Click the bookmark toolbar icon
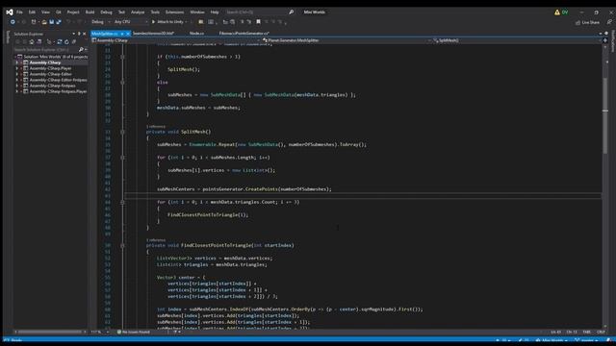 pyautogui.click(x=258, y=22)
